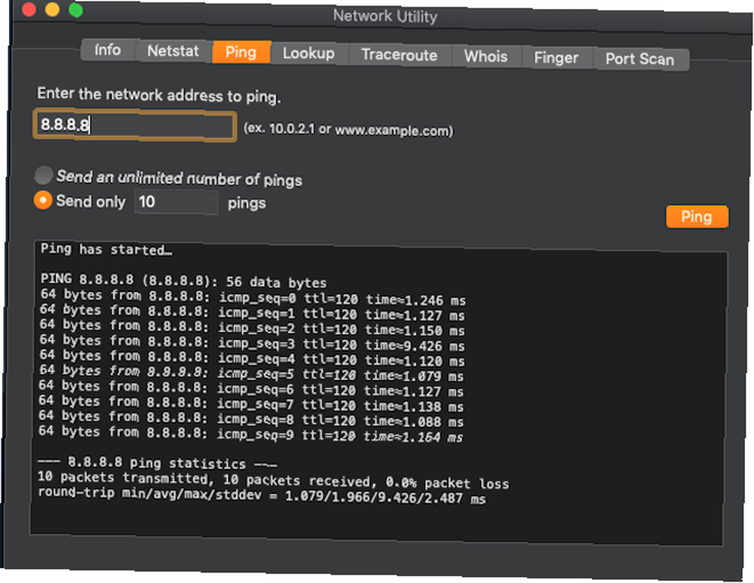The image size is (754, 583).
Task: Open the Netstat tab
Action: (173, 51)
